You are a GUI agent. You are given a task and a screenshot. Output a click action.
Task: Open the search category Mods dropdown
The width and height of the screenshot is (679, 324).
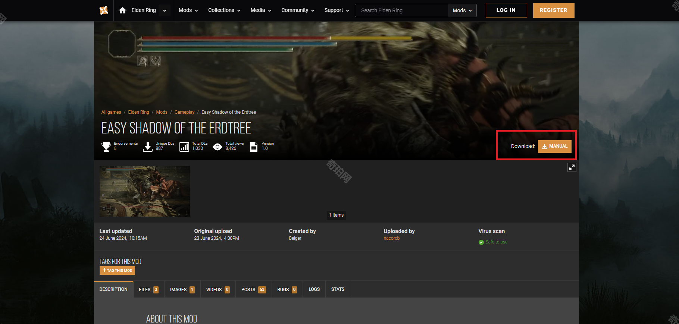(462, 10)
